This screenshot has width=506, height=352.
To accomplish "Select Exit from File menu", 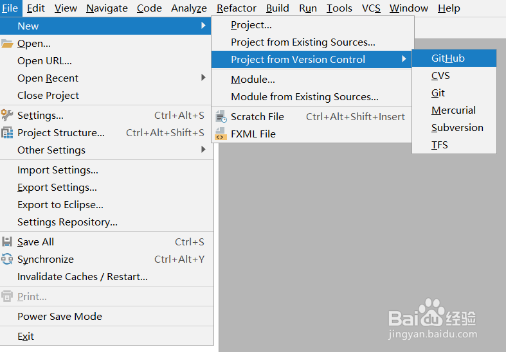I will point(107,336).
